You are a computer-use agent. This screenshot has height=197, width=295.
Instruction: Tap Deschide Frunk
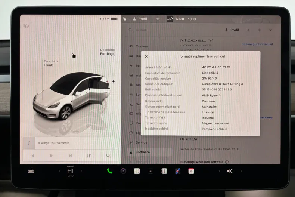click(51, 63)
